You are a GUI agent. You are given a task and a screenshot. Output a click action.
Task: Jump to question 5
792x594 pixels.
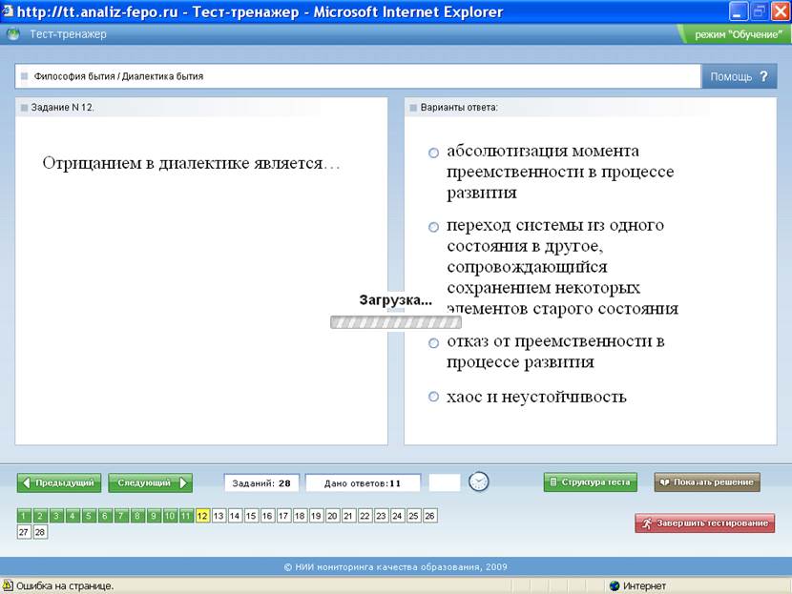pos(89,516)
